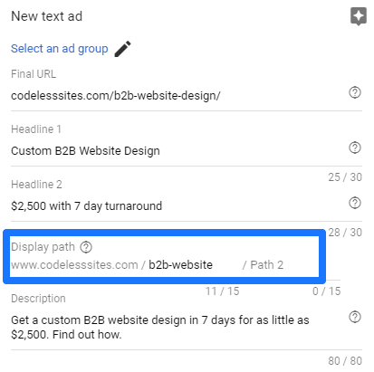
Task: Click the b2b-website path field
Action: point(193,265)
